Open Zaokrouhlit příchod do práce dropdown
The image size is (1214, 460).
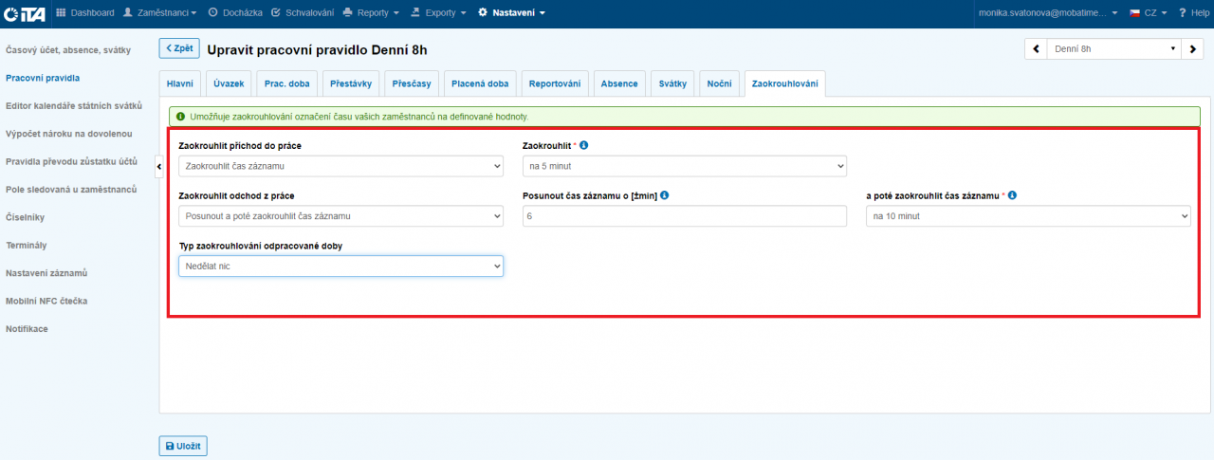click(340, 166)
